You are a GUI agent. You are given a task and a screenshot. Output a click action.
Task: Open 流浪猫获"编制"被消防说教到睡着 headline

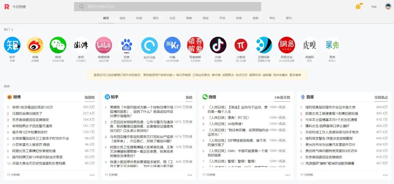pyautogui.click(x=330, y=164)
